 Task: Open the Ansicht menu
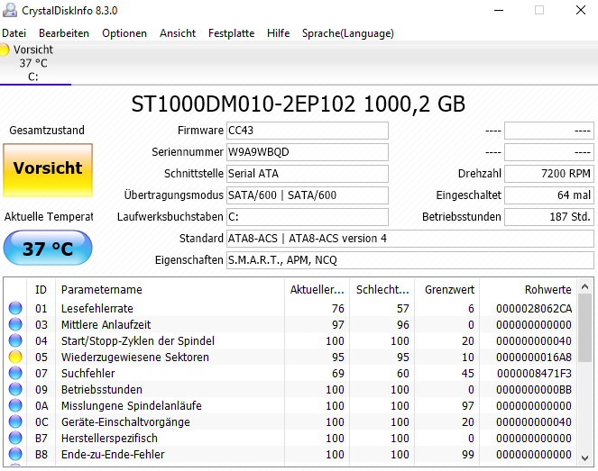click(x=178, y=33)
